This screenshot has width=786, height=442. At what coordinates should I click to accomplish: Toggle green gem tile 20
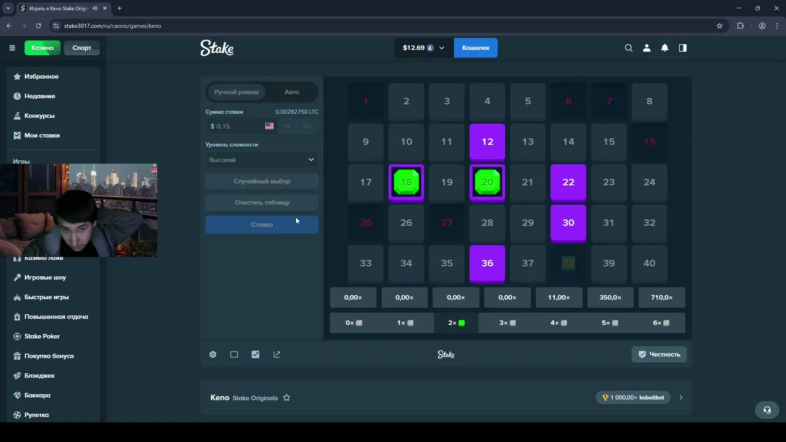(488, 182)
